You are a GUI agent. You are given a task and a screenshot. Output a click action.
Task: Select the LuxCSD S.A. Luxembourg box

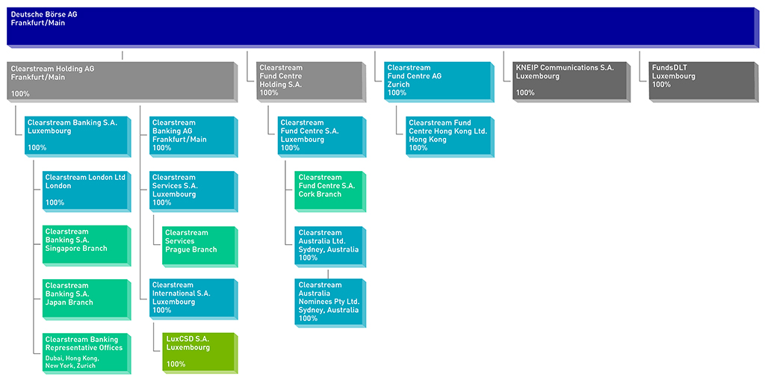pyautogui.click(x=200, y=353)
